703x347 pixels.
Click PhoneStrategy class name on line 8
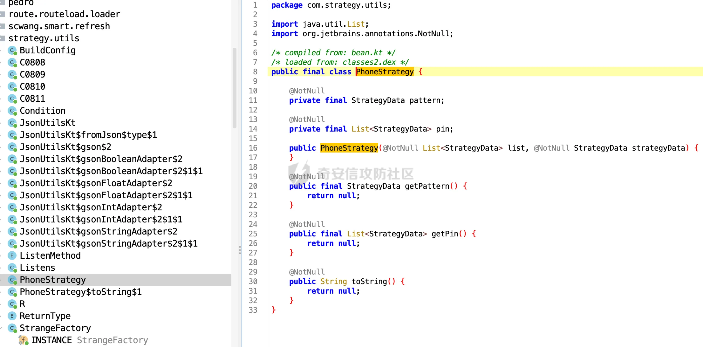pos(385,72)
